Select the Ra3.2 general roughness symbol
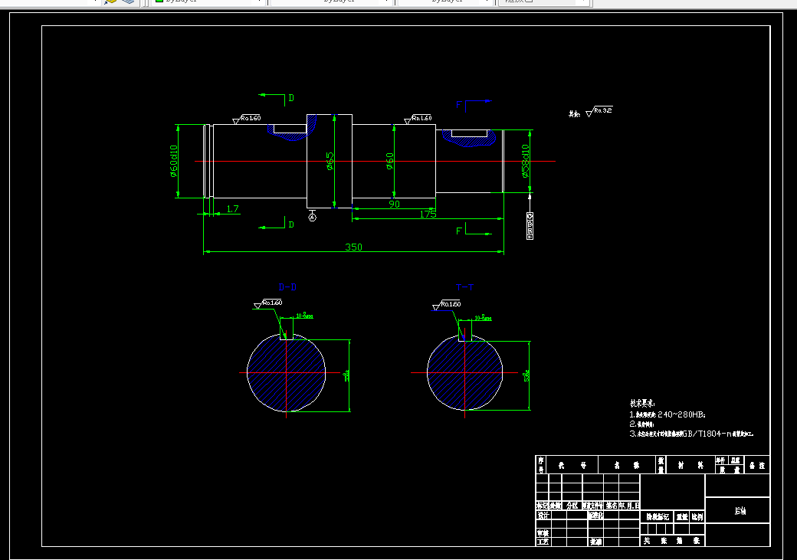Screen dimensions: 797x560 [599, 111]
